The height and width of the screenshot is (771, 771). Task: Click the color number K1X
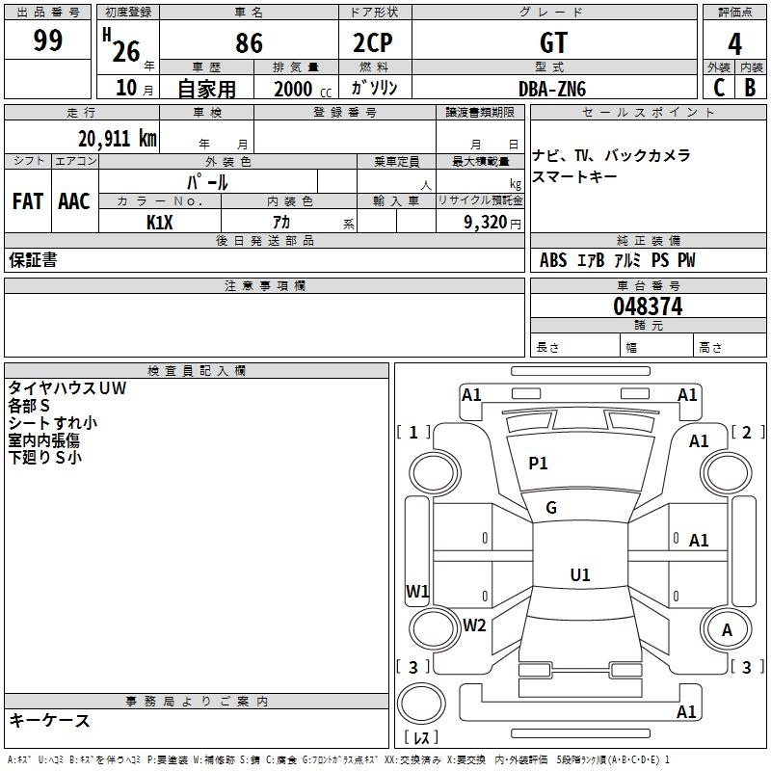(160, 223)
